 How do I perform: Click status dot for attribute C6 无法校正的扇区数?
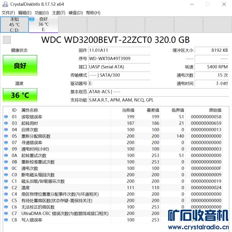[6, 207]
